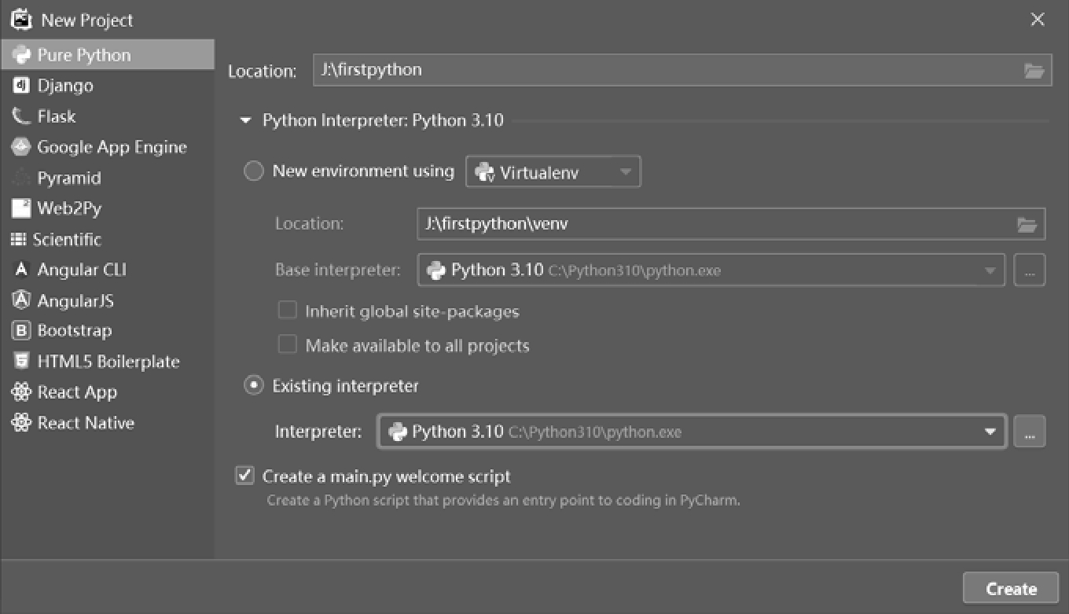The image size is (1069, 614).
Task: Open the Interpreter Python 3.10 dropdown
Action: click(x=692, y=432)
